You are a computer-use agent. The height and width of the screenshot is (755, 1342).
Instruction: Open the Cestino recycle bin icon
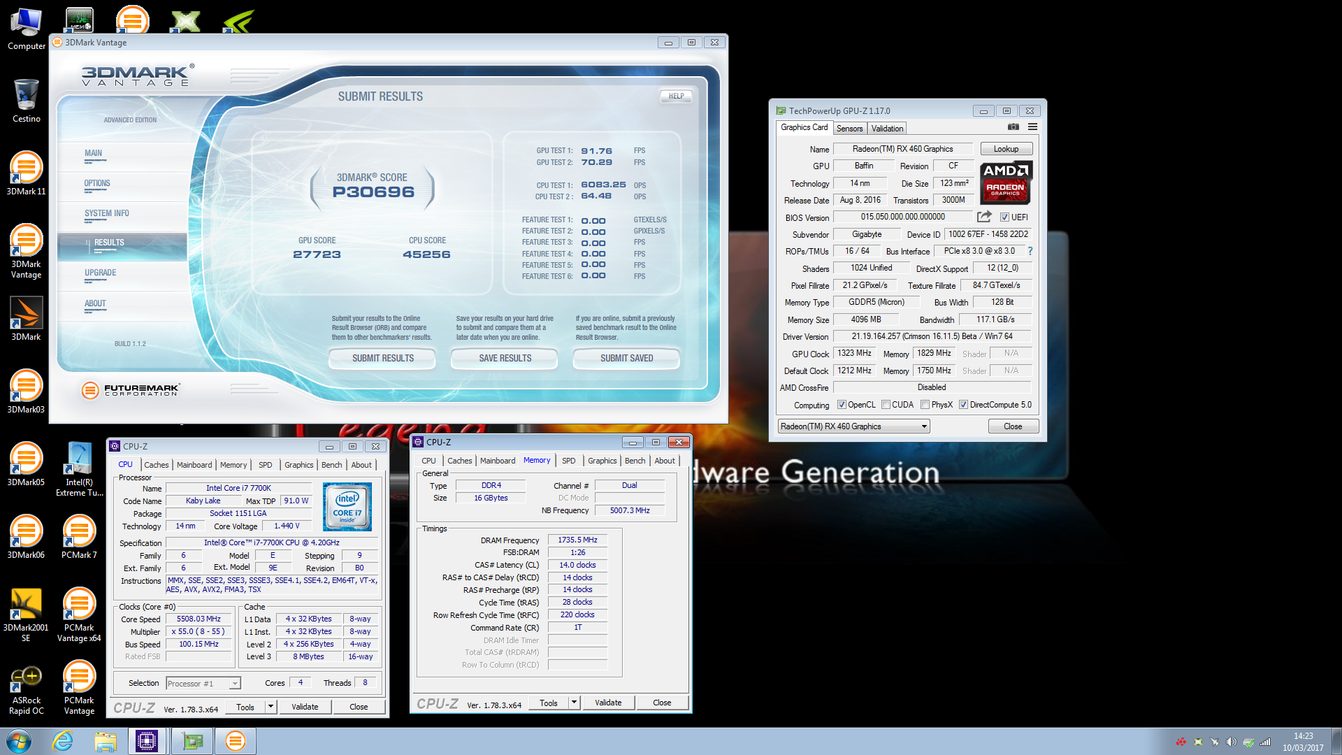26,101
